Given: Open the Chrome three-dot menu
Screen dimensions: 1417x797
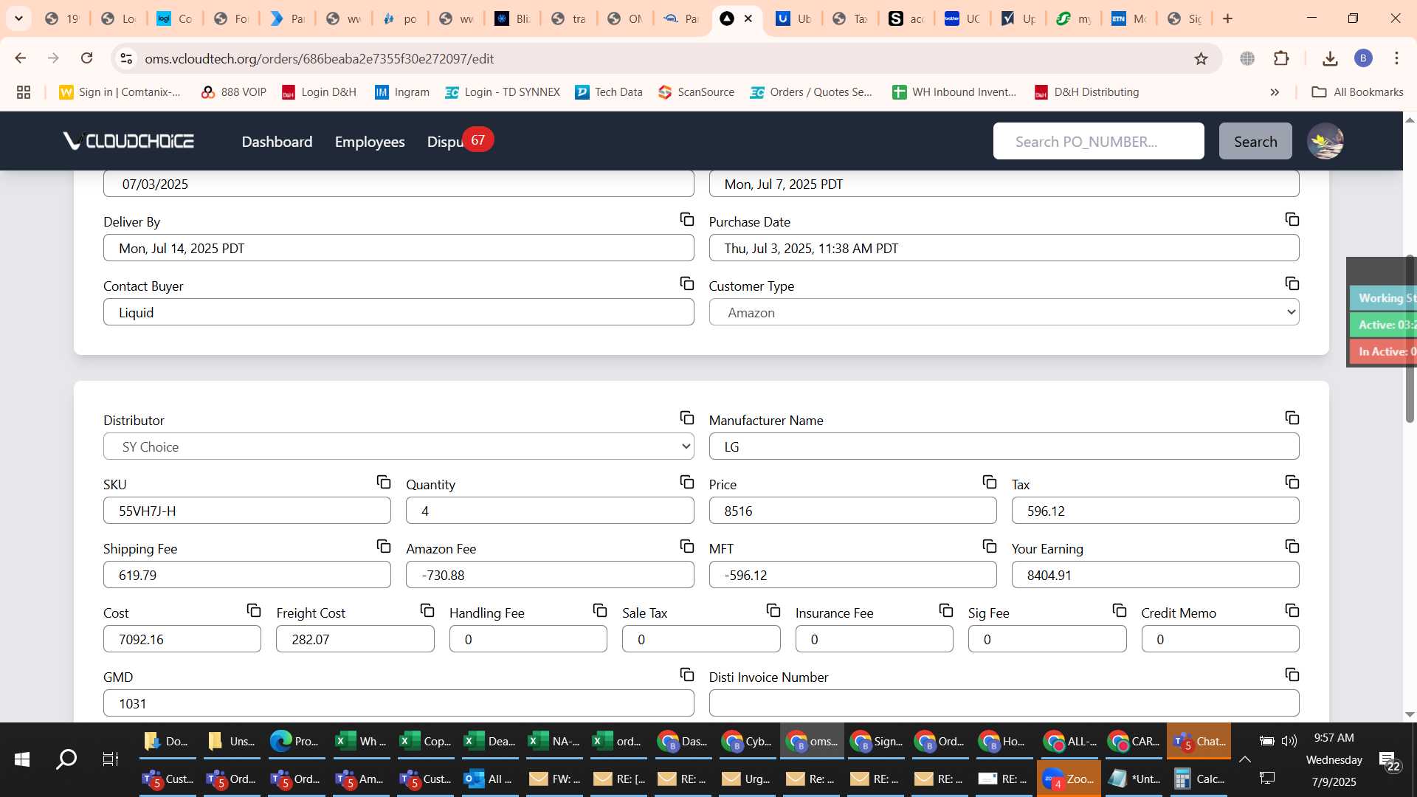Looking at the screenshot, I should coord(1396,58).
